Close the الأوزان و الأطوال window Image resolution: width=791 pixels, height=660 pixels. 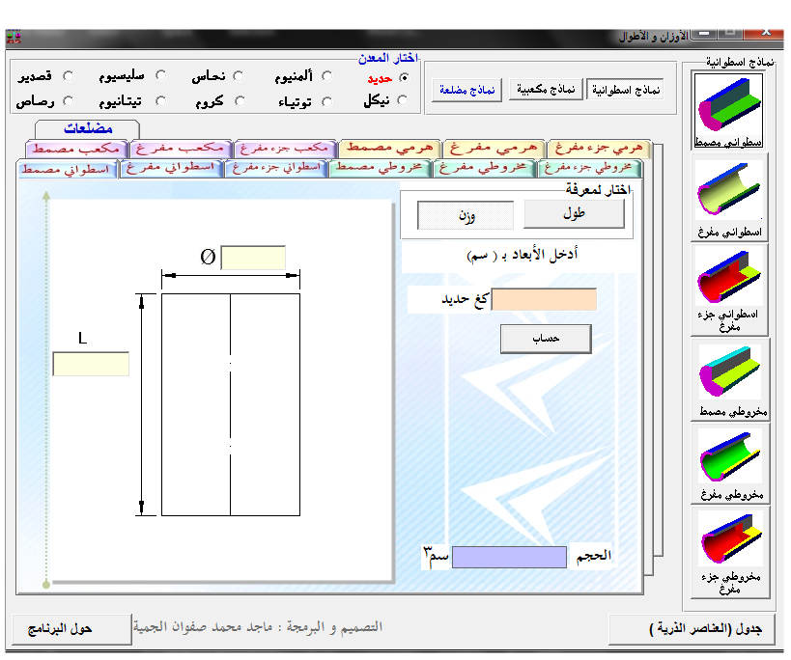[x=766, y=33]
